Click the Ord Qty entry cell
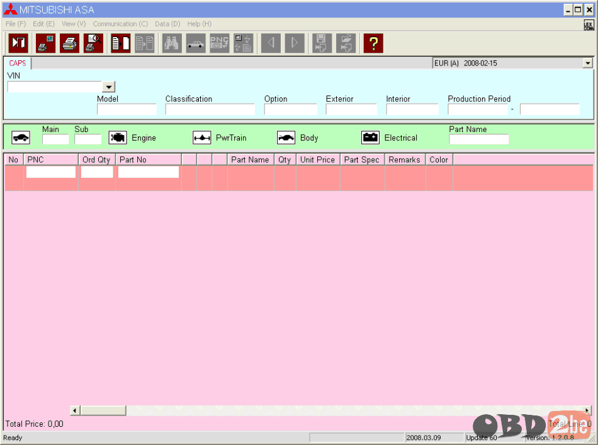Image resolution: width=598 pixels, height=445 pixels. point(97,172)
